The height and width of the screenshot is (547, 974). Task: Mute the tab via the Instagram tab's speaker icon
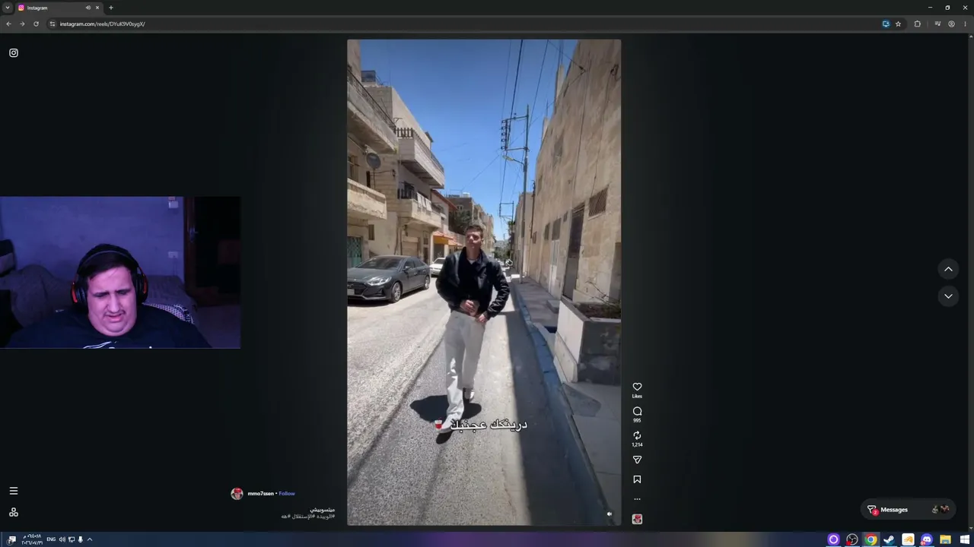pyautogui.click(x=88, y=8)
